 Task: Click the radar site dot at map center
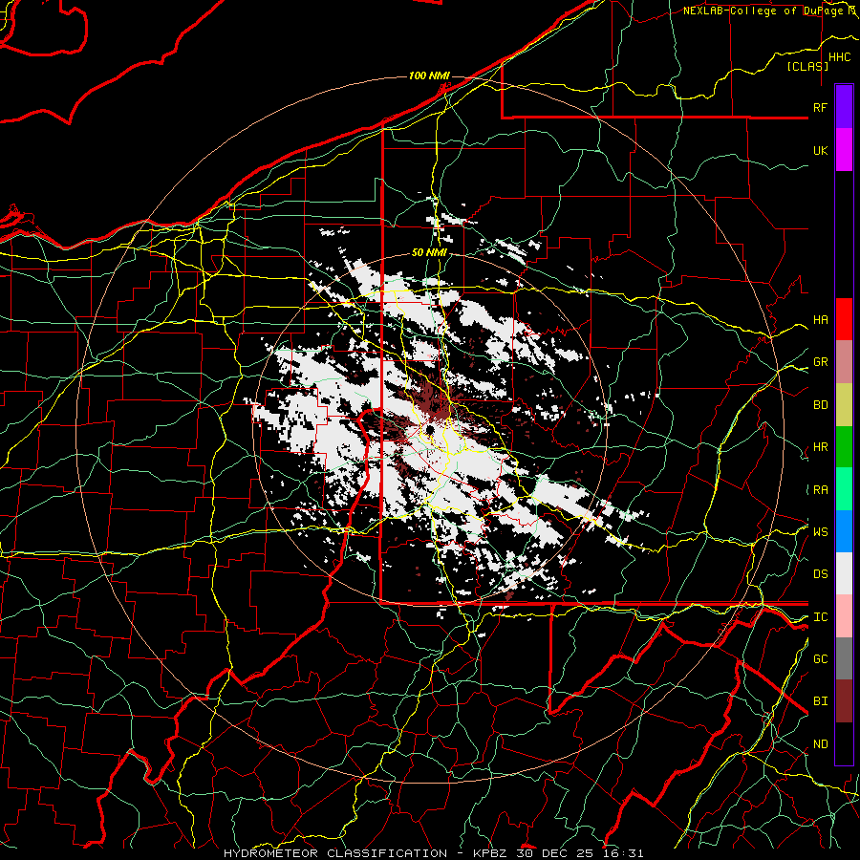point(430,429)
